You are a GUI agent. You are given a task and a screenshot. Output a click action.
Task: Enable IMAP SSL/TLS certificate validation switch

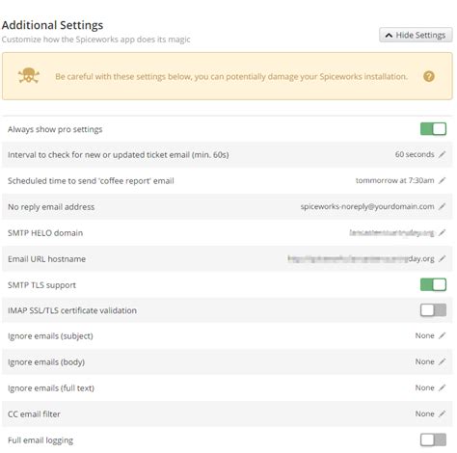(x=433, y=310)
